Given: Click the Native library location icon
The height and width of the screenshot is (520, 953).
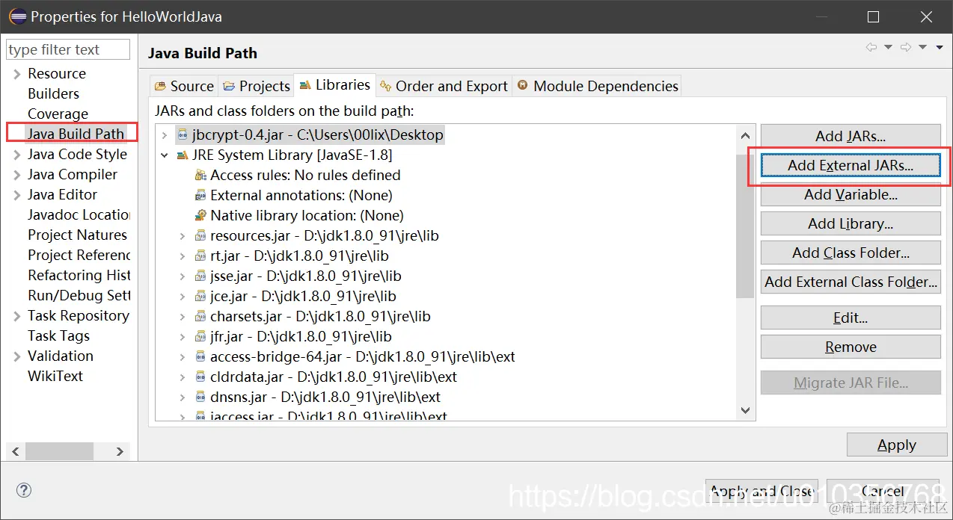Looking at the screenshot, I should pyautogui.click(x=200, y=216).
